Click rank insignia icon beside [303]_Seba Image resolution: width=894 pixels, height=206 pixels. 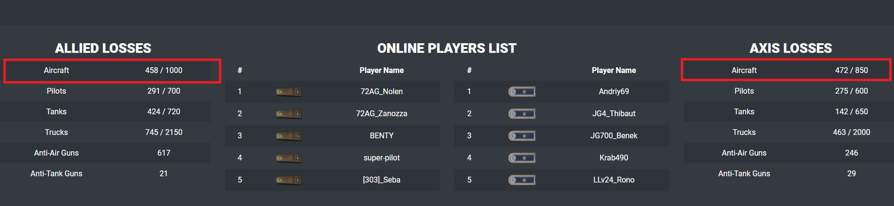[289, 180]
